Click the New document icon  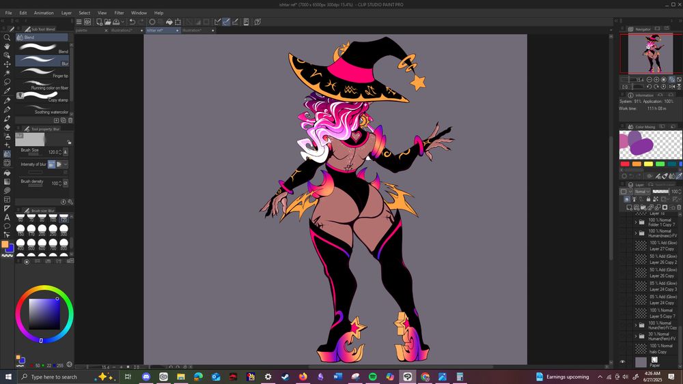tap(99, 22)
